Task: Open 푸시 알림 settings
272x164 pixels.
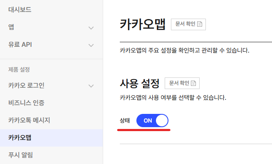Action: (20, 155)
